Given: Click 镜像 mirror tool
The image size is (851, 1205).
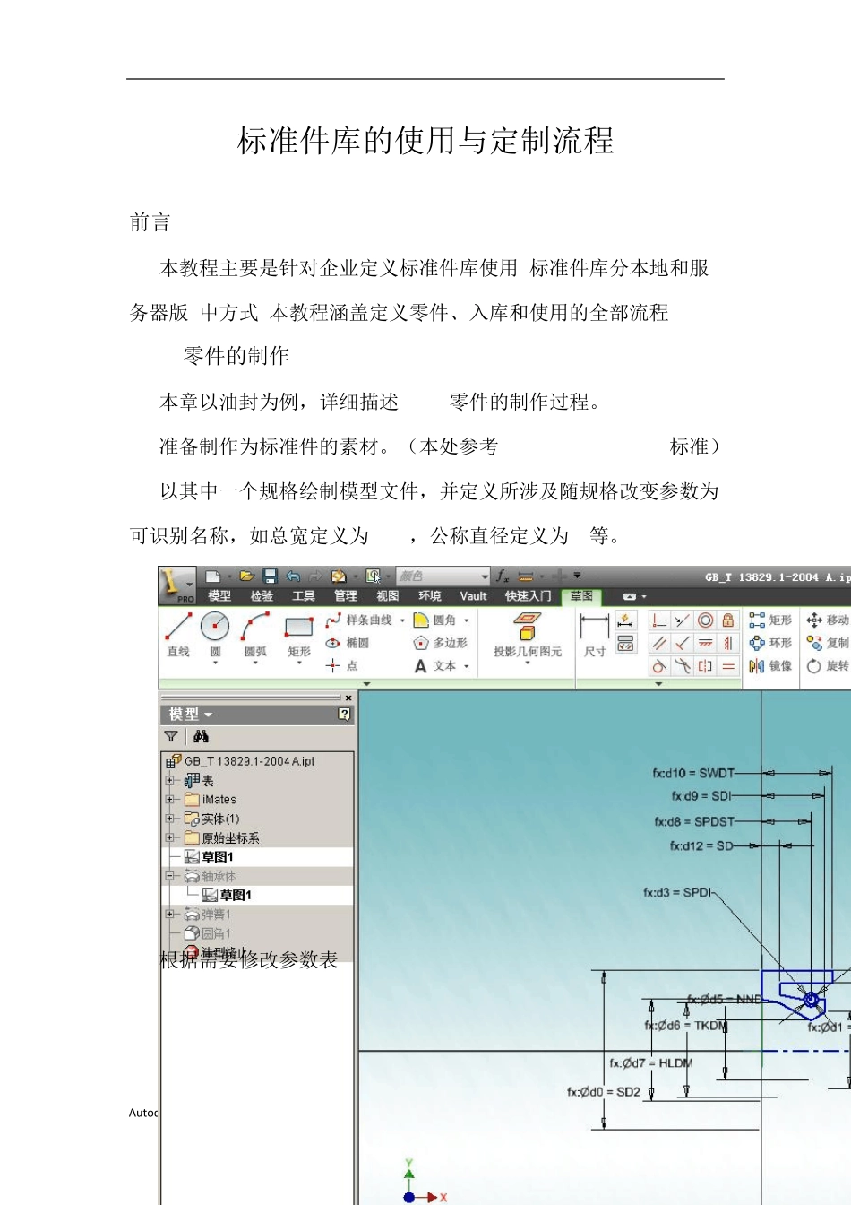Looking at the screenshot, I should (x=770, y=666).
